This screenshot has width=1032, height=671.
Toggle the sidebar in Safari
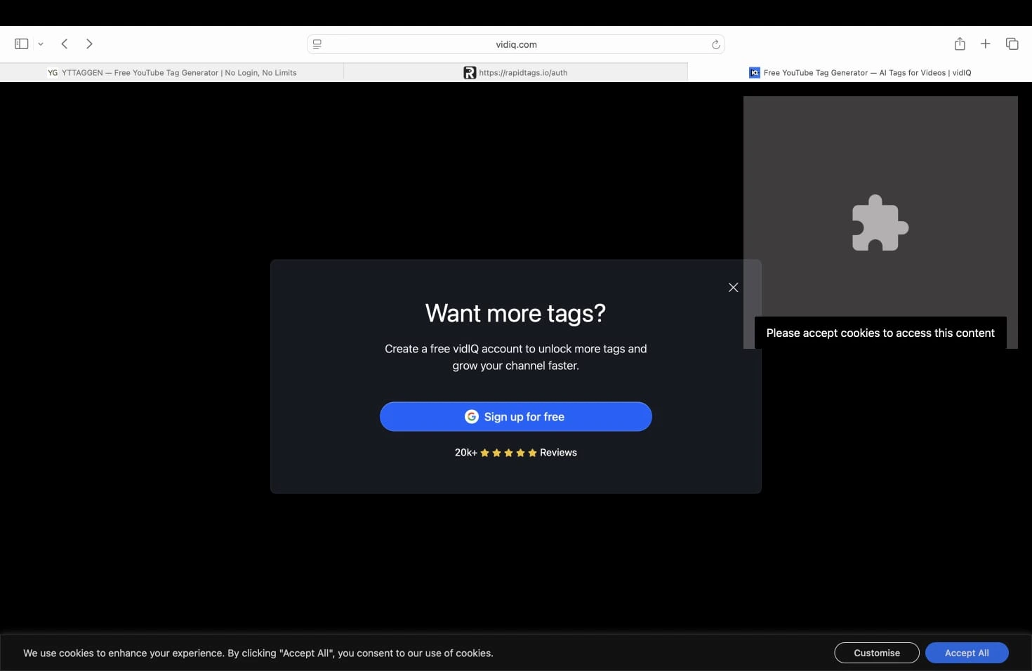pyautogui.click(x=20, y=44)
